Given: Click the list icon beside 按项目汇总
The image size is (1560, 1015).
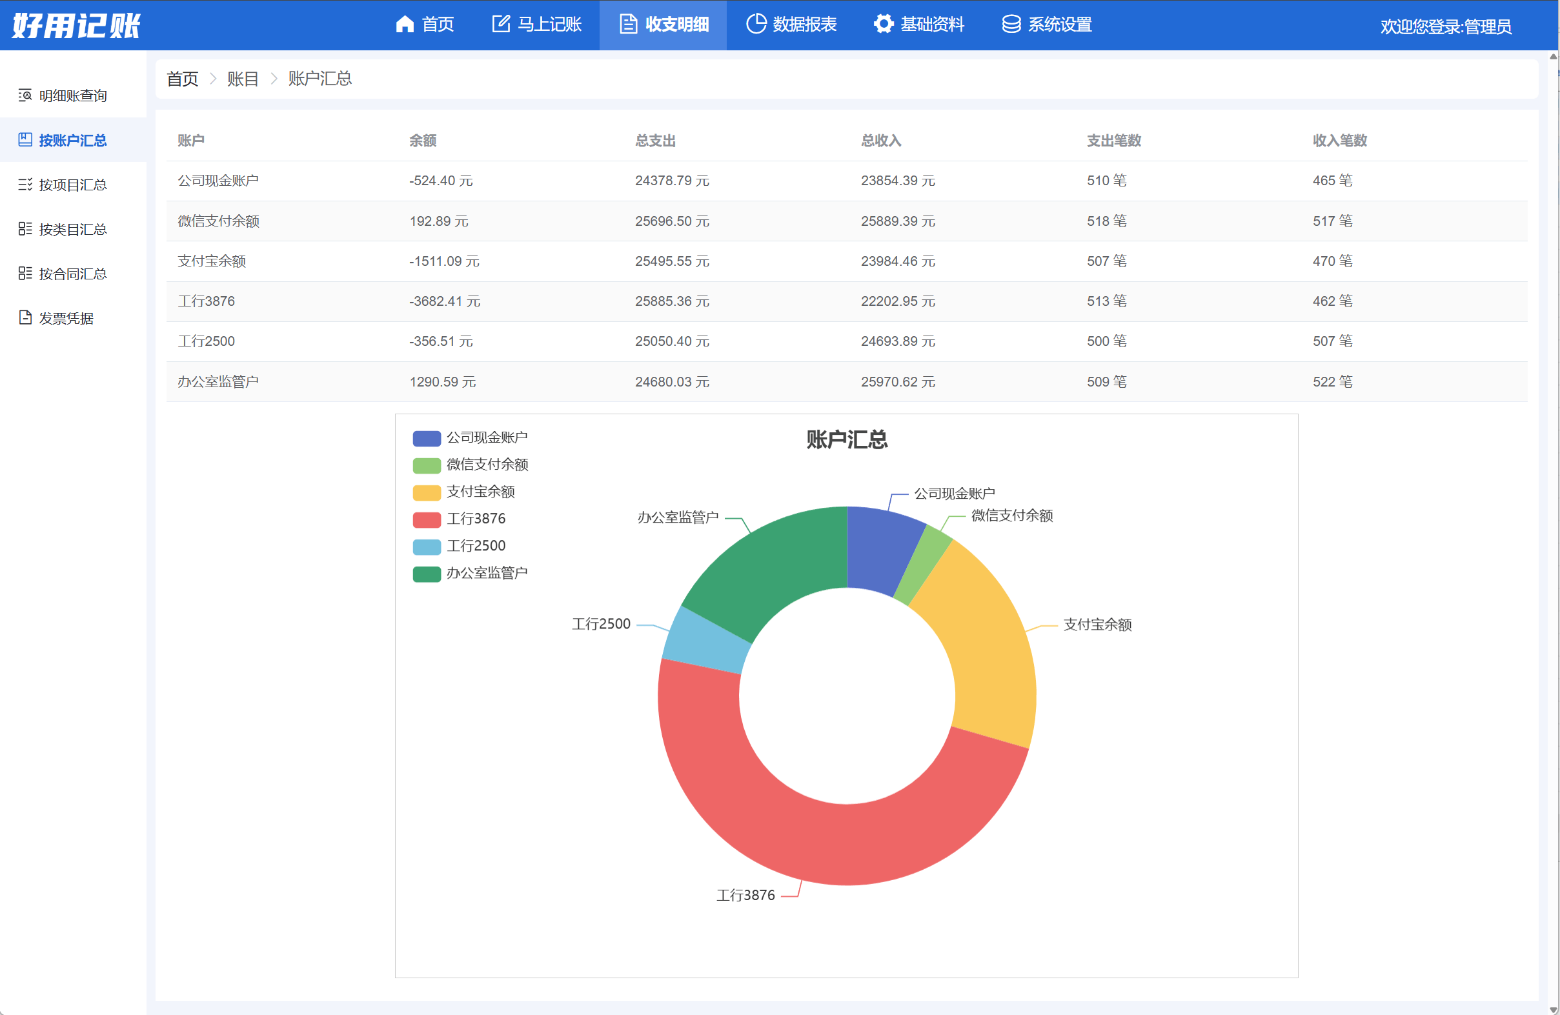Looking at the screenshot, I should (x=25, y=185).
